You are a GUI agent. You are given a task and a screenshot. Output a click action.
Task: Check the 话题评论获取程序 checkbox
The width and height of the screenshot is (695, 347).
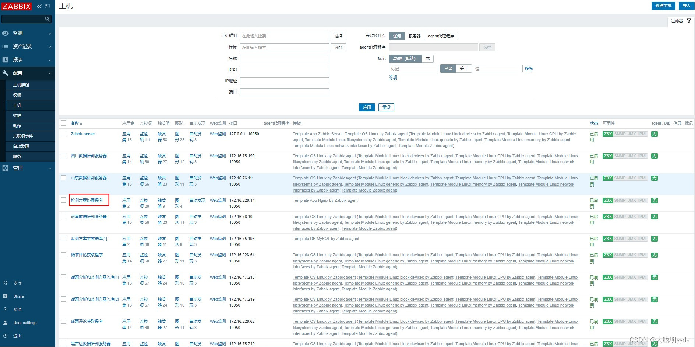tap(64, 321)
